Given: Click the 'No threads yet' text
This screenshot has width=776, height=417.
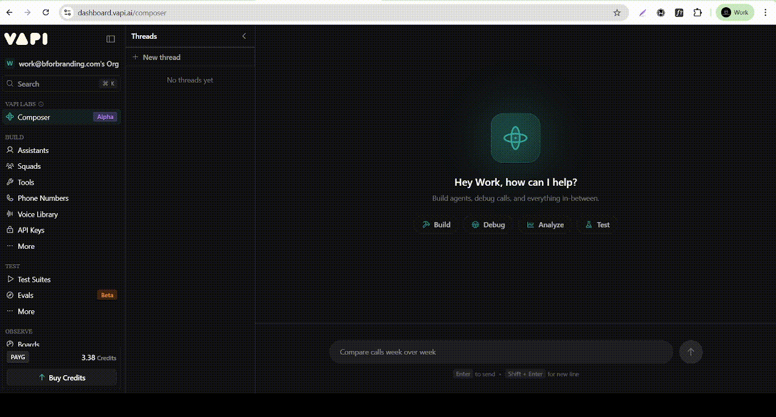Looking at the screenshot, I should 190,80.
